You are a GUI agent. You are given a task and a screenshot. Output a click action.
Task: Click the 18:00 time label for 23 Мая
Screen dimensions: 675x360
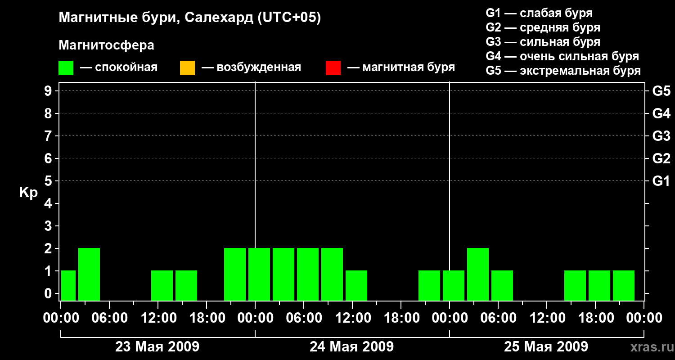point(207,318)
